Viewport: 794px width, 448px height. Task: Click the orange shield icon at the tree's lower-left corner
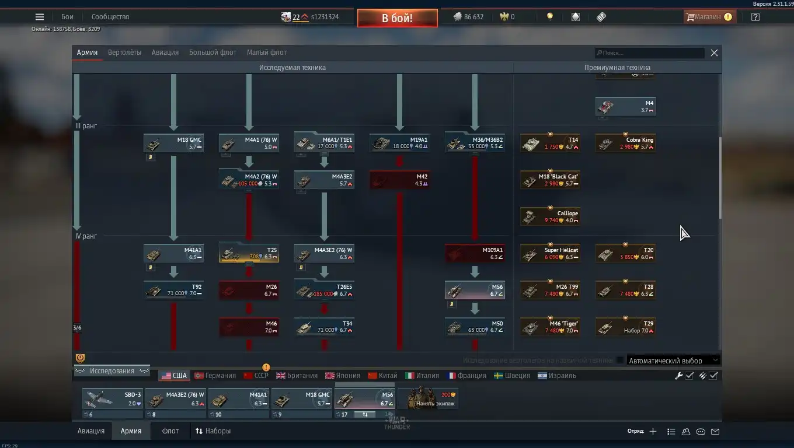[80, 358]
